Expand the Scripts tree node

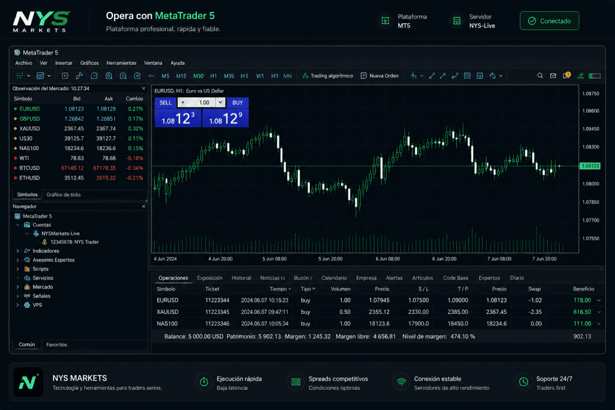(17, 269)
